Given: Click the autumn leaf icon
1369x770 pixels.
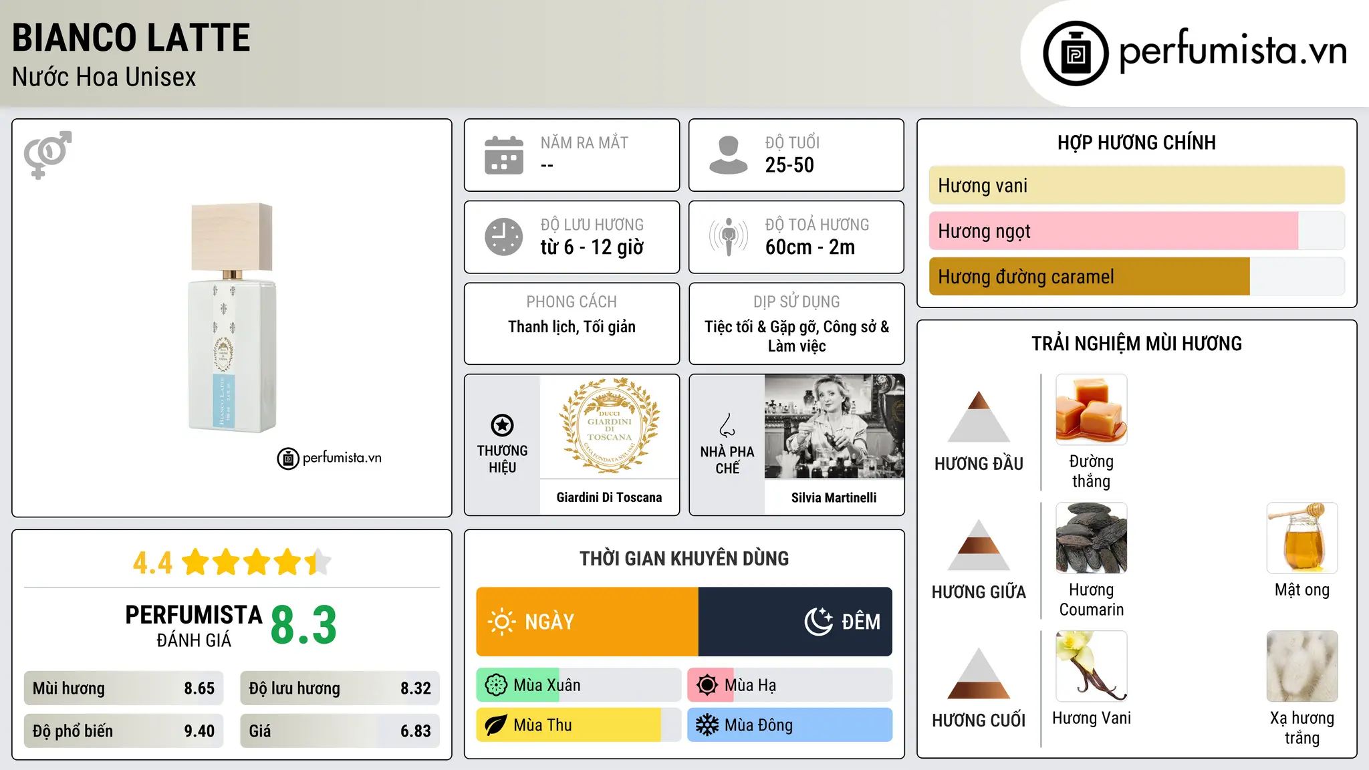Looking at the screenshot, I should tap(496, 725).
